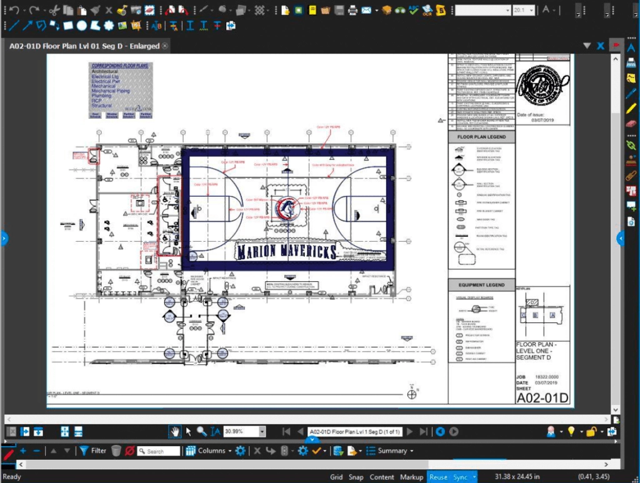Go to previous view

[440, 432]
